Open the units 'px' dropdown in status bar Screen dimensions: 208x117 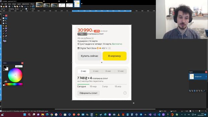pos(183,111)
